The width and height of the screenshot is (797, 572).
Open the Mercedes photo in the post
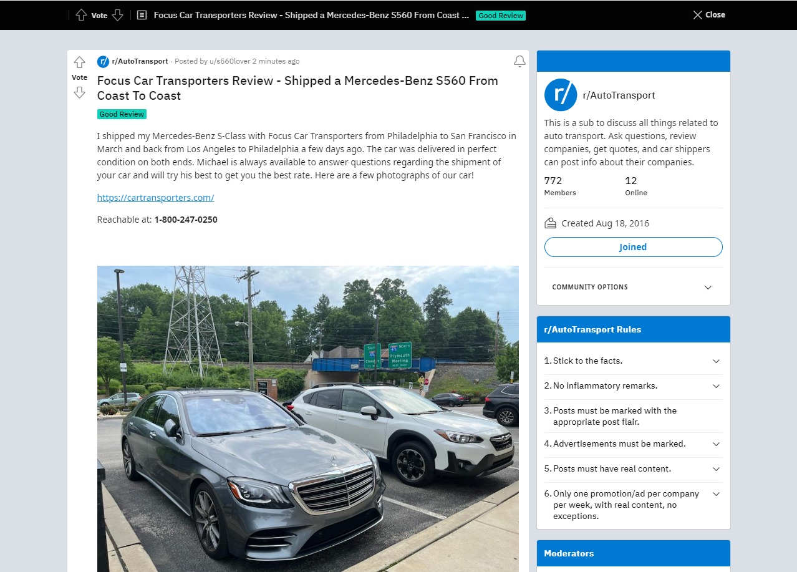[x=307, y=419]
